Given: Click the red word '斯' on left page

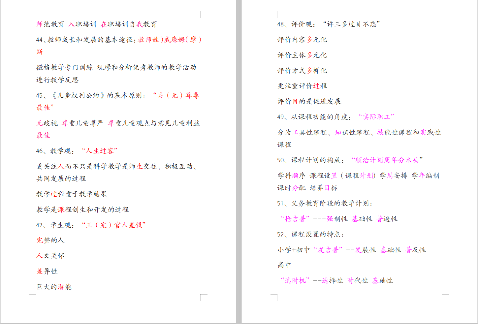Looking at the screenshot, I should coord(40,52).
